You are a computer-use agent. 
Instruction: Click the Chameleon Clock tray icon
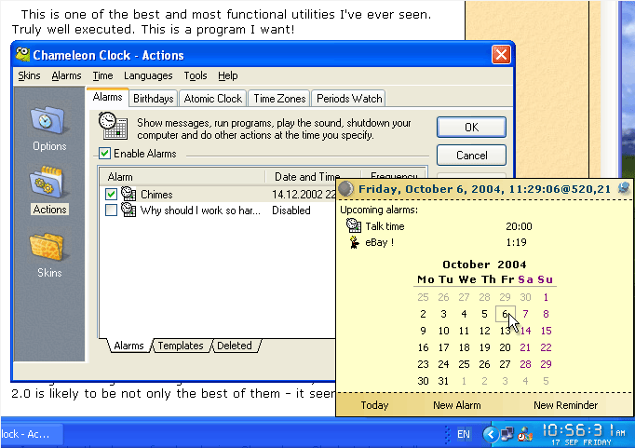pos(525,432)
